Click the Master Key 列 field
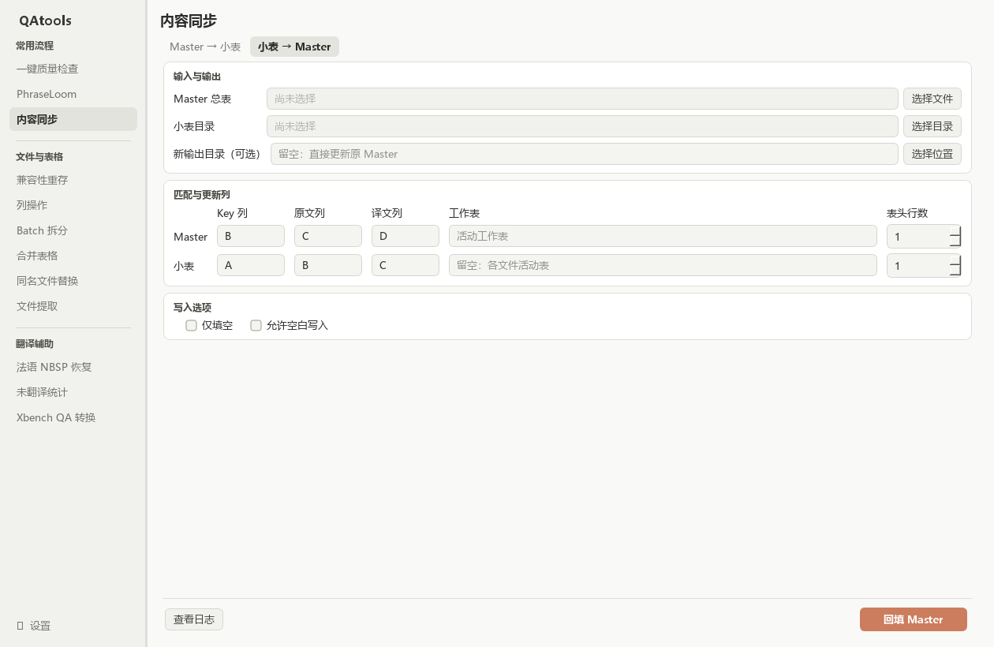The height and width of the screenshot is (647, 994). [251, 236]
